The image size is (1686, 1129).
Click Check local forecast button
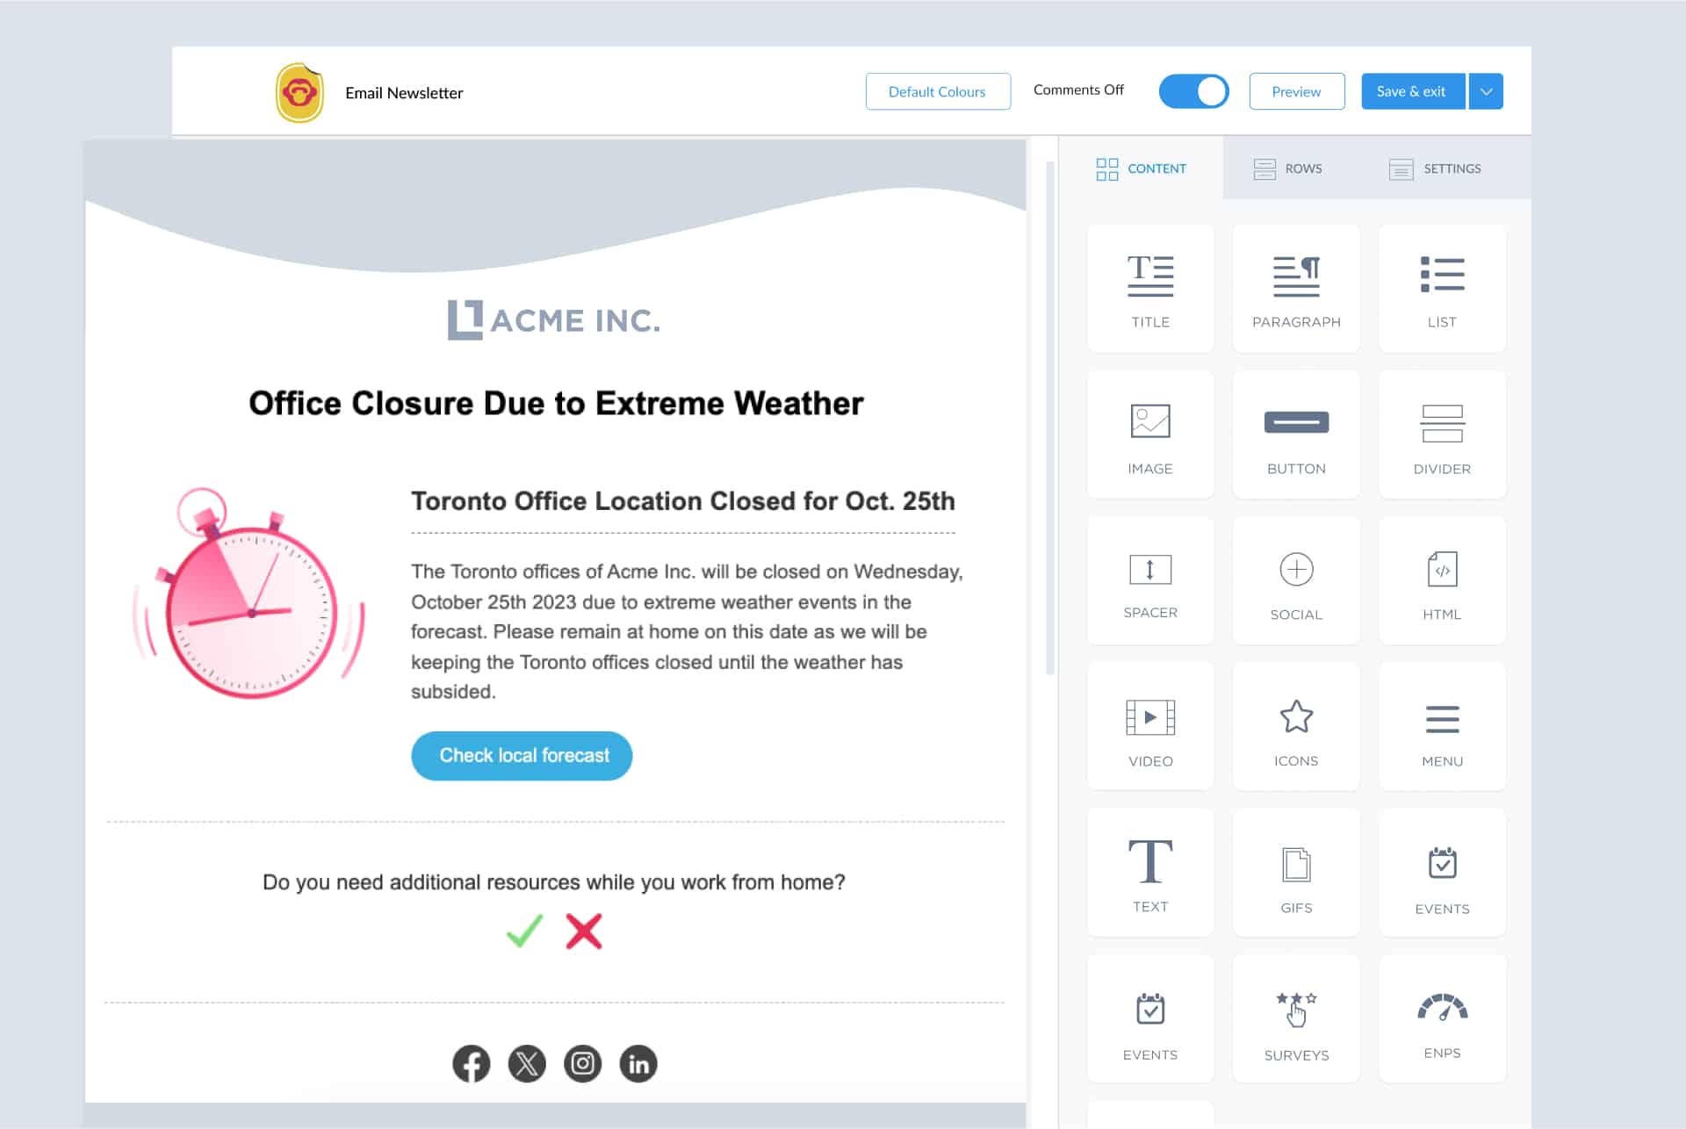click(x=523, y=755)
